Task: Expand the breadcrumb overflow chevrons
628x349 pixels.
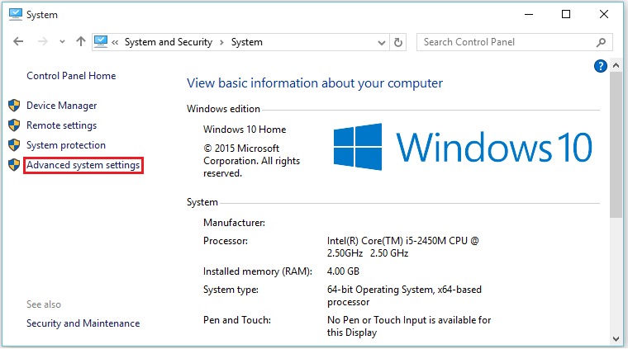Action: click(115, 42)
